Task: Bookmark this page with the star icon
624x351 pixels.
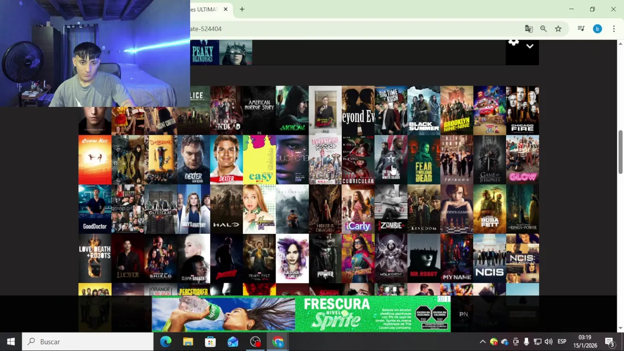Action: pos(558,29)
